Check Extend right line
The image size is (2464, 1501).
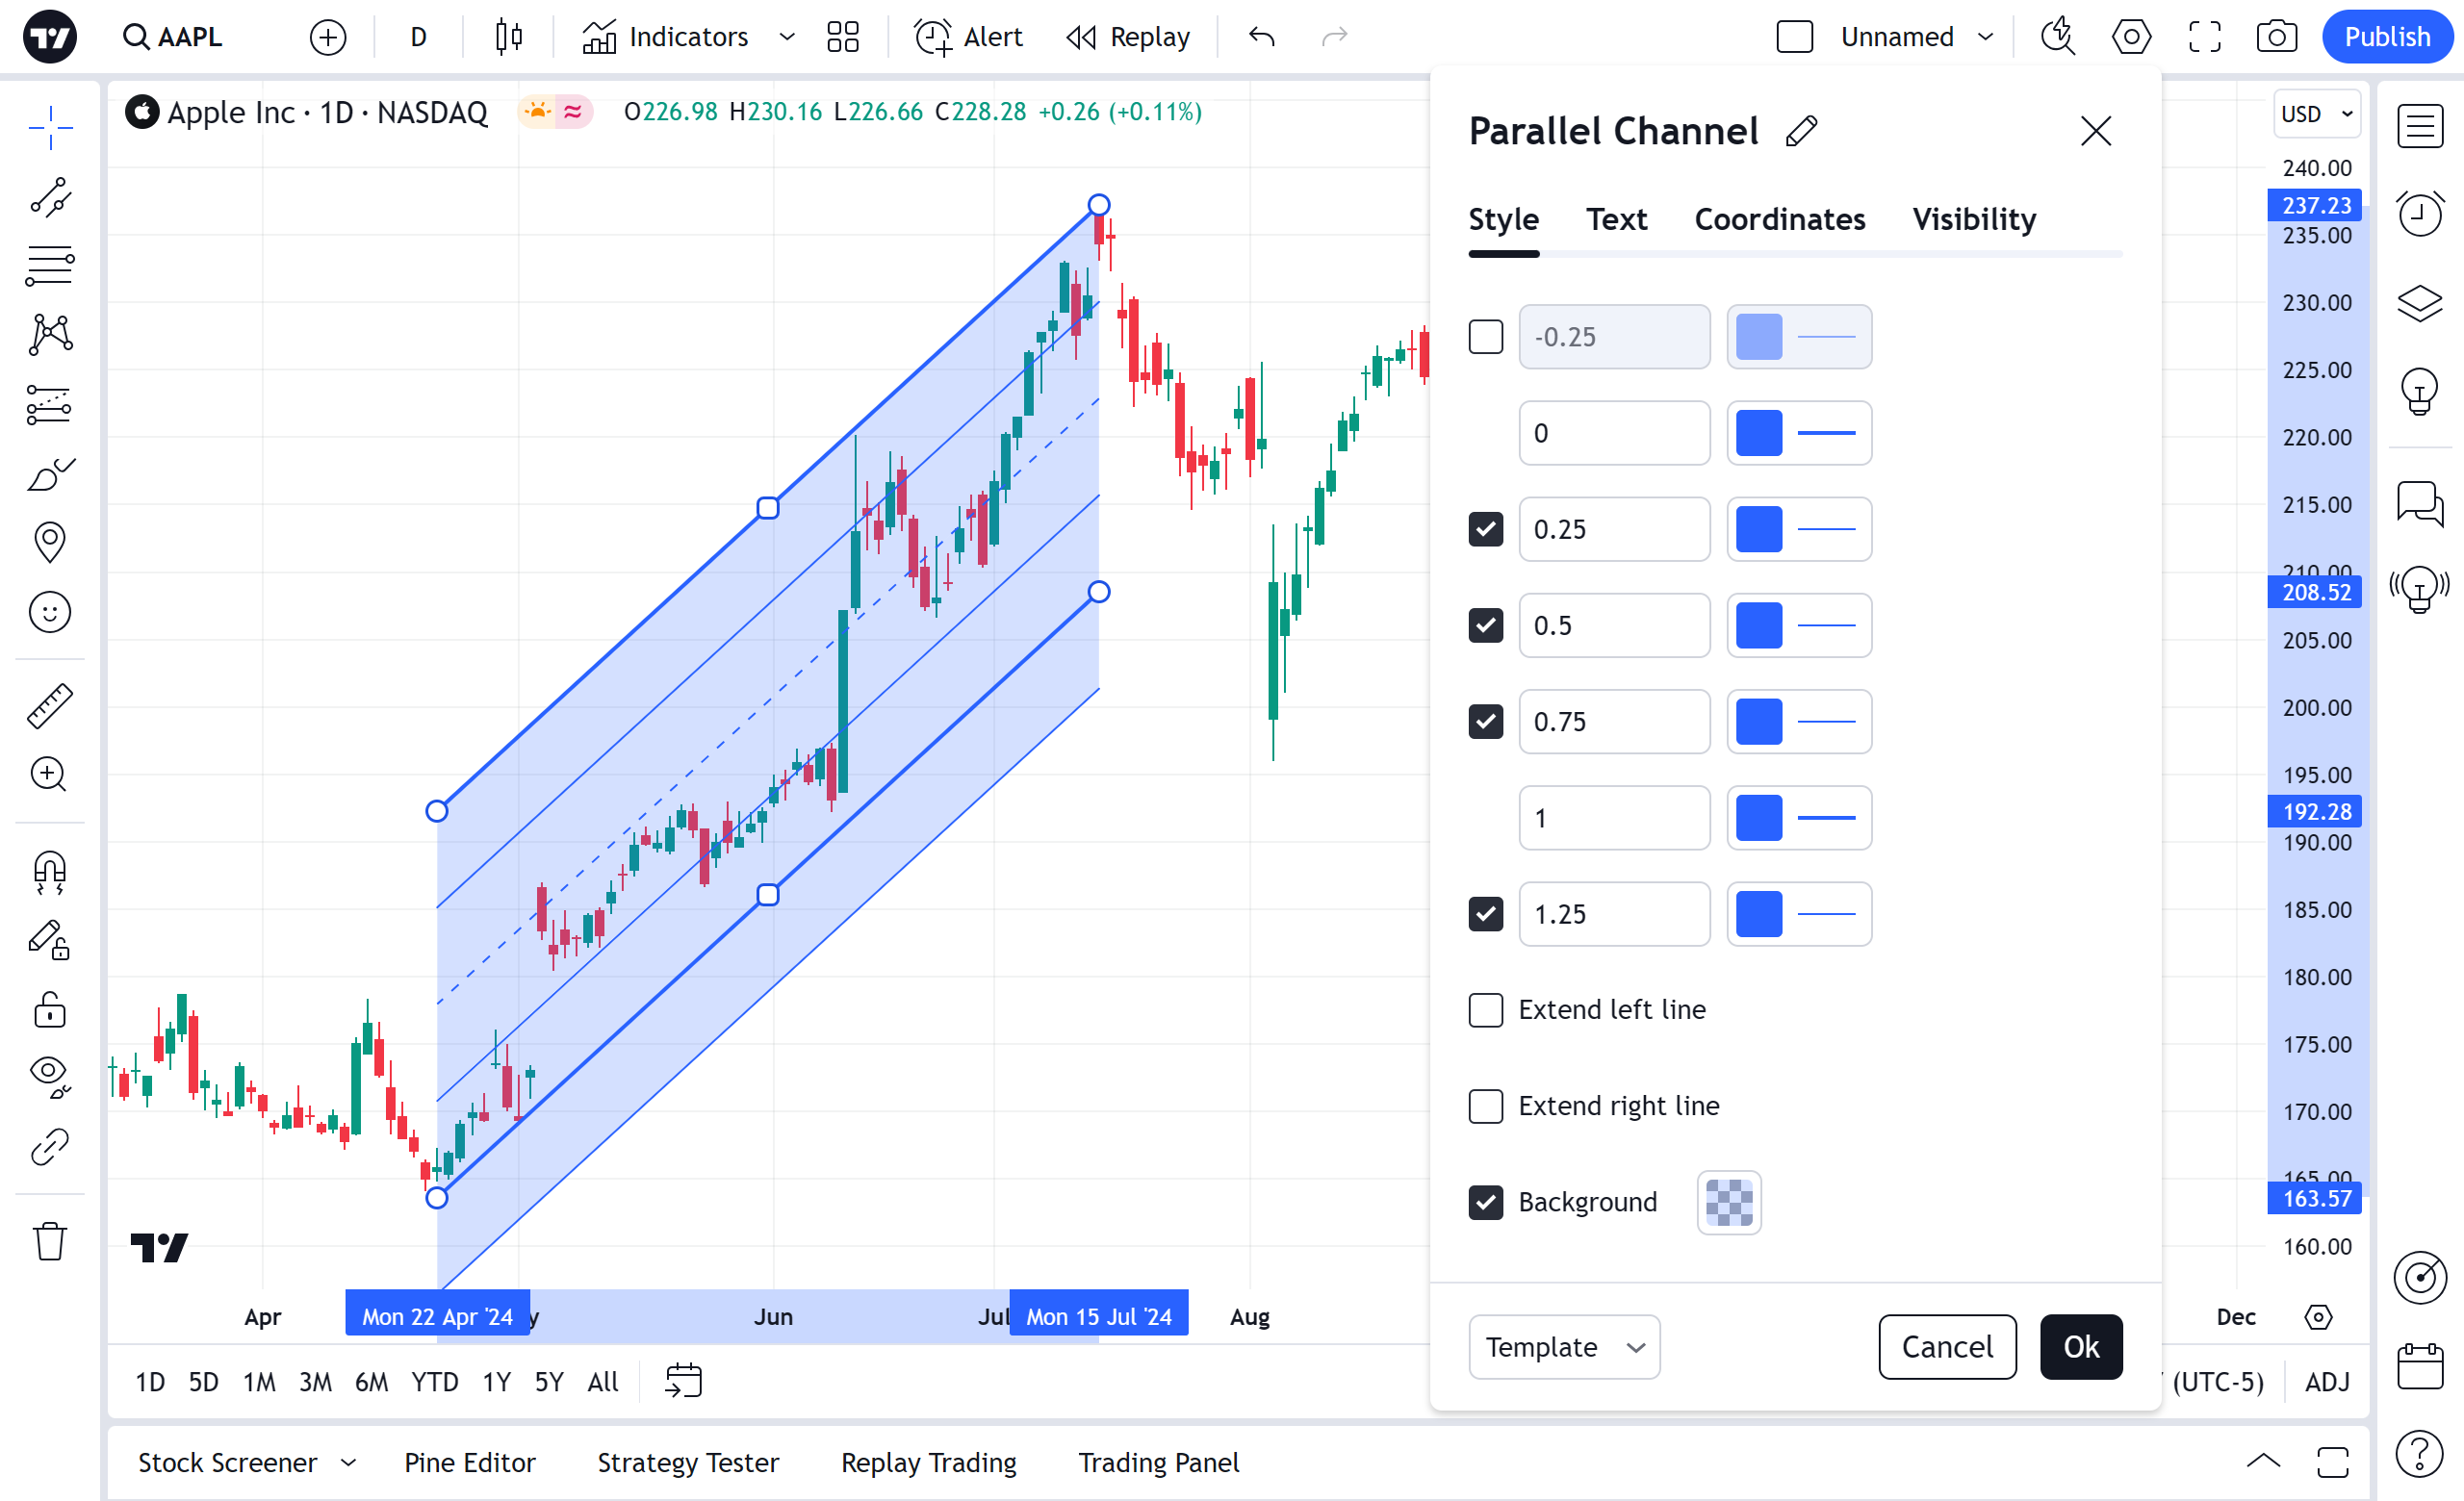(x=1485, y=1107)
